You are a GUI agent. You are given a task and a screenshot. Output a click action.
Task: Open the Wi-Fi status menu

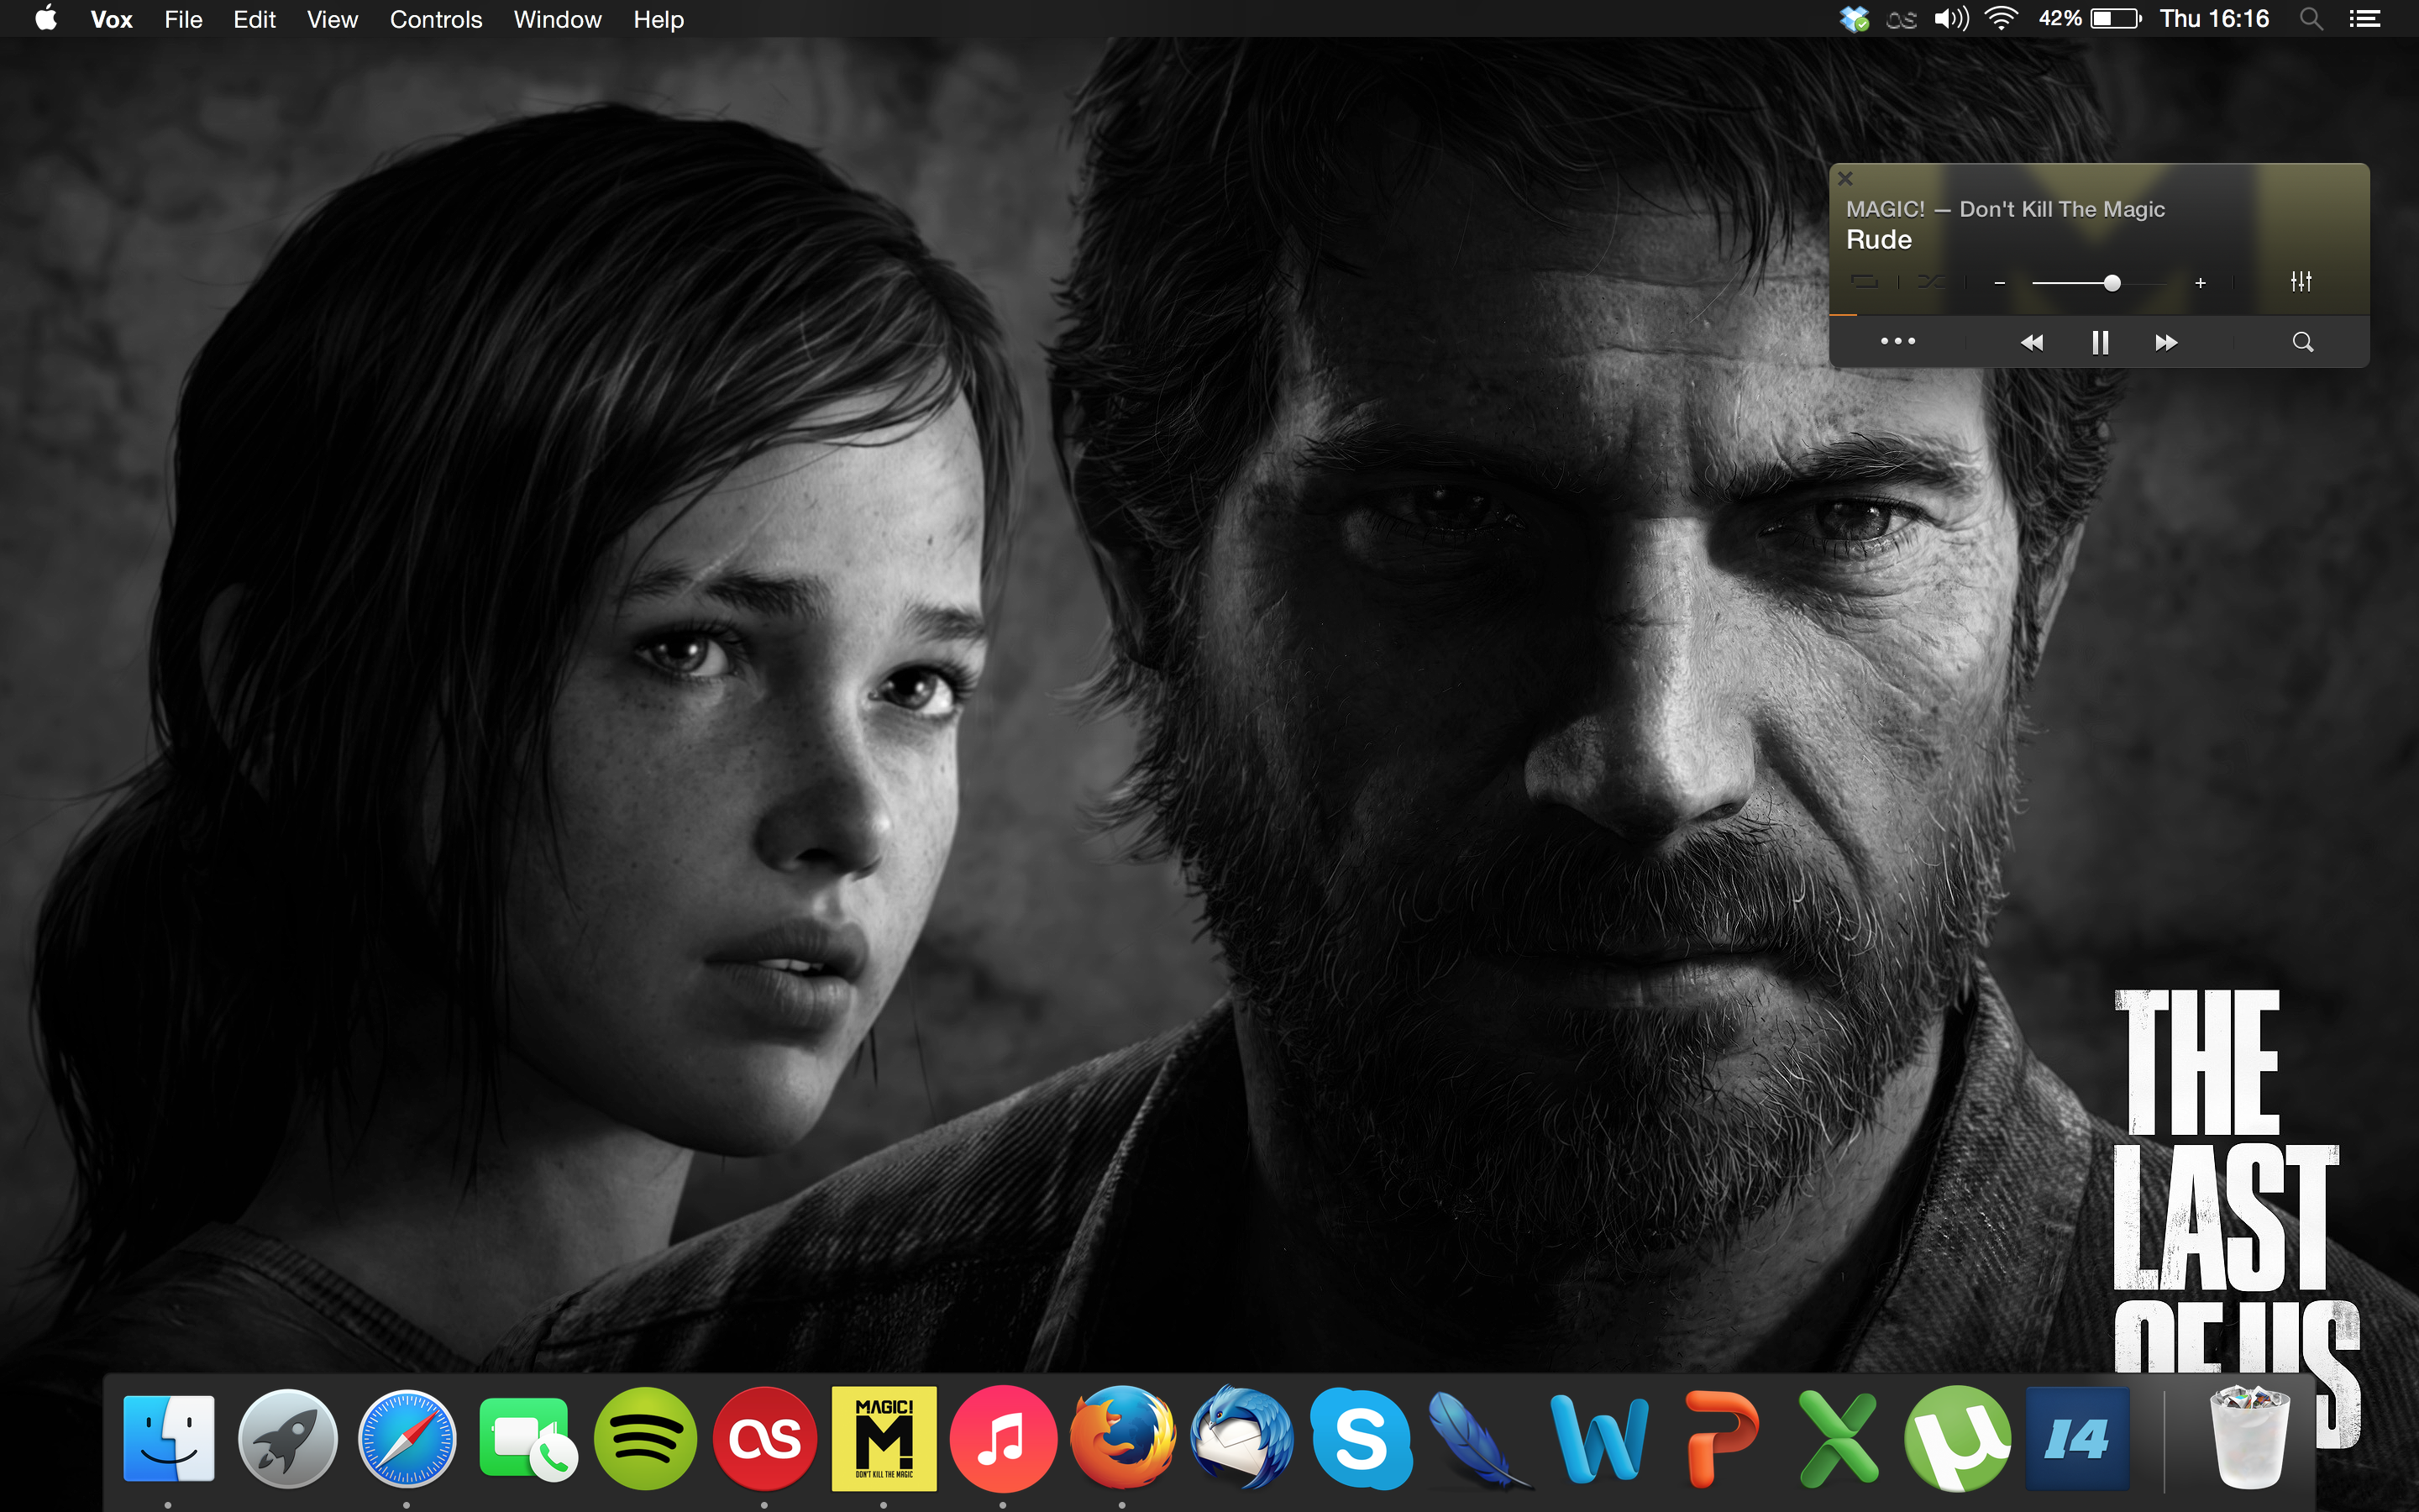point(2002,19)
